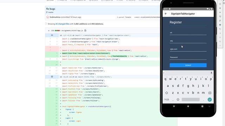225x126 pixels.
Task: Tap the emoji key on the keyboard
Action: (x=178, y=99)
